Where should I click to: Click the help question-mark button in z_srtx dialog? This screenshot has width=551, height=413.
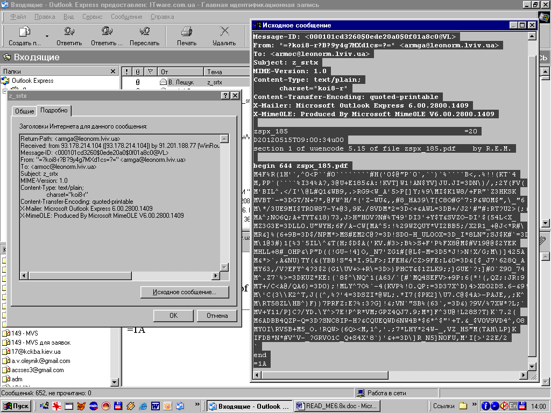click(226, 96)
